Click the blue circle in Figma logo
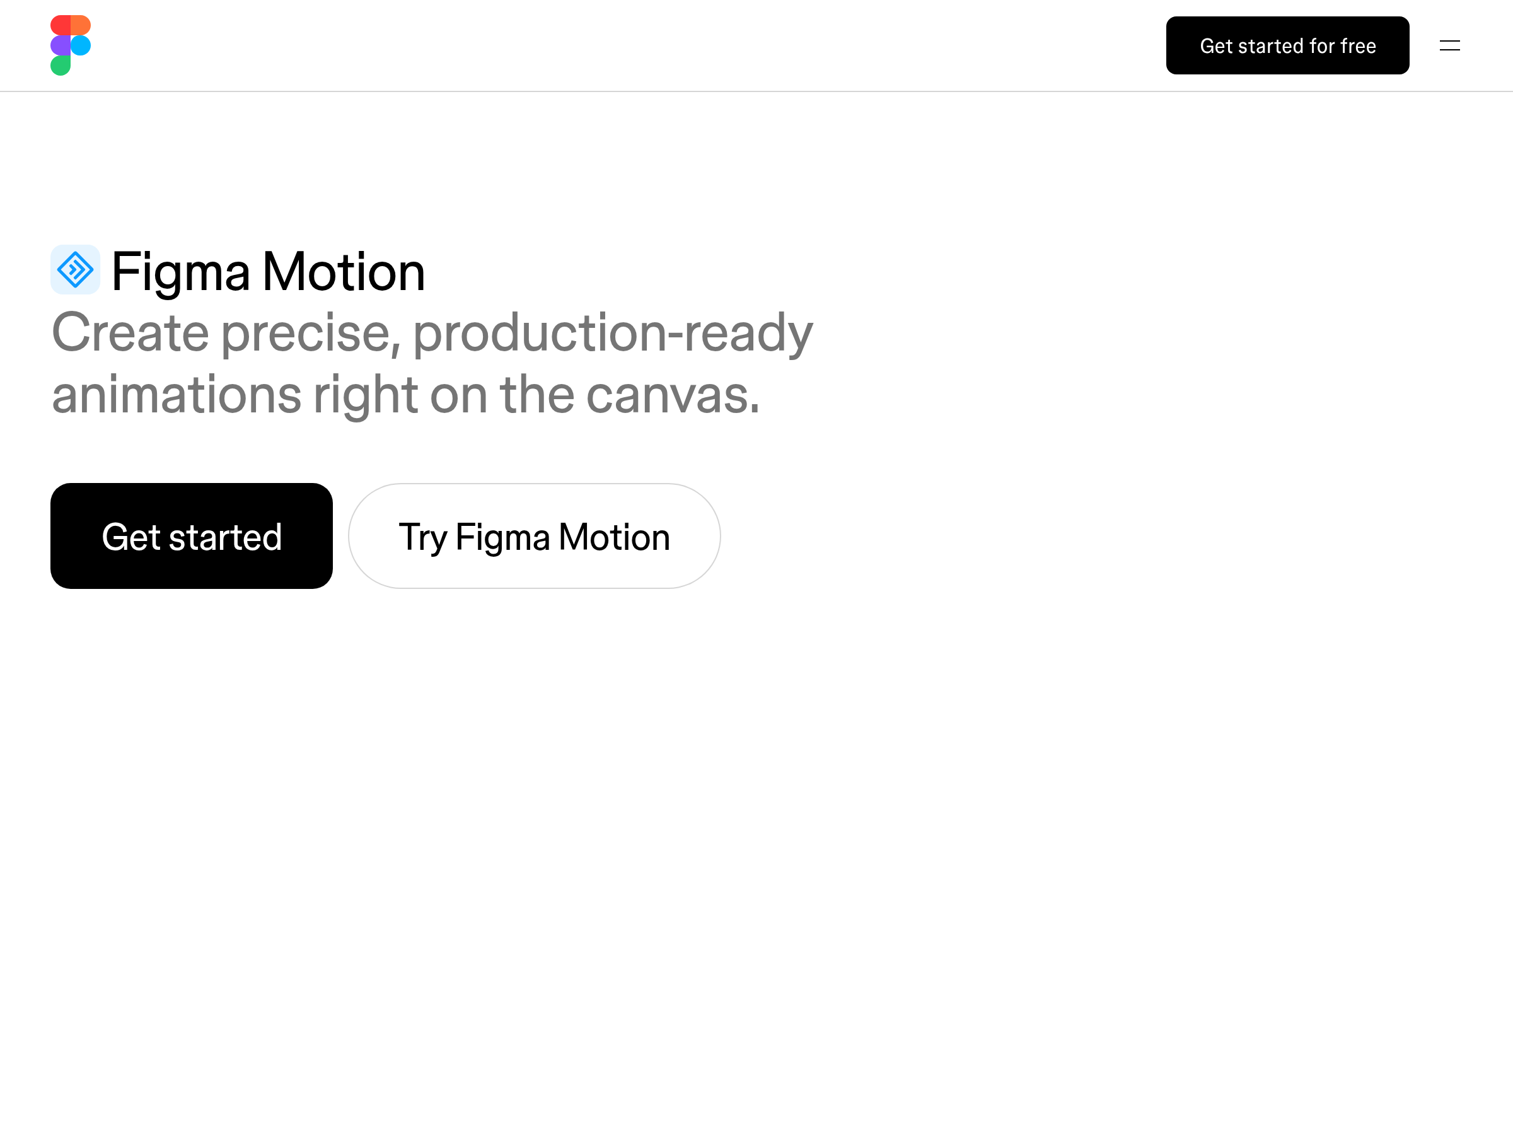 pos(81,45)
